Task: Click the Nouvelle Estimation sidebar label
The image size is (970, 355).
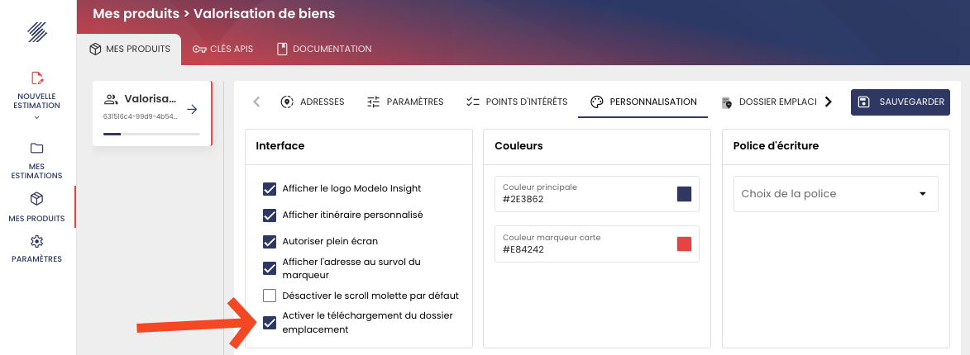Action: [x=38, y=101]
